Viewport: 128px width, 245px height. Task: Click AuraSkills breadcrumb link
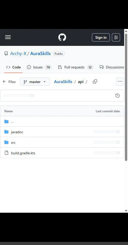pyautogui.click(x=63, y=81)
